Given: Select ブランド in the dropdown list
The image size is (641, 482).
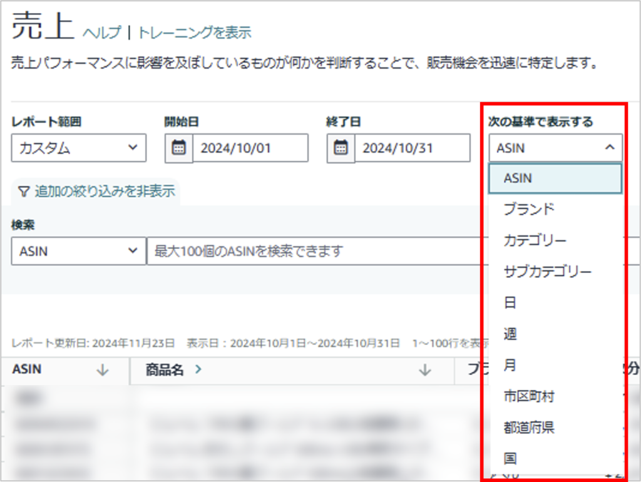Looking at the screenshot, I should (555, 209).
